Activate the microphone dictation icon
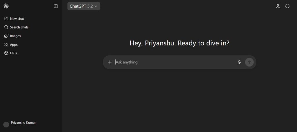The image size is (297, 132). pyautogui.click(x=239, y=62)
